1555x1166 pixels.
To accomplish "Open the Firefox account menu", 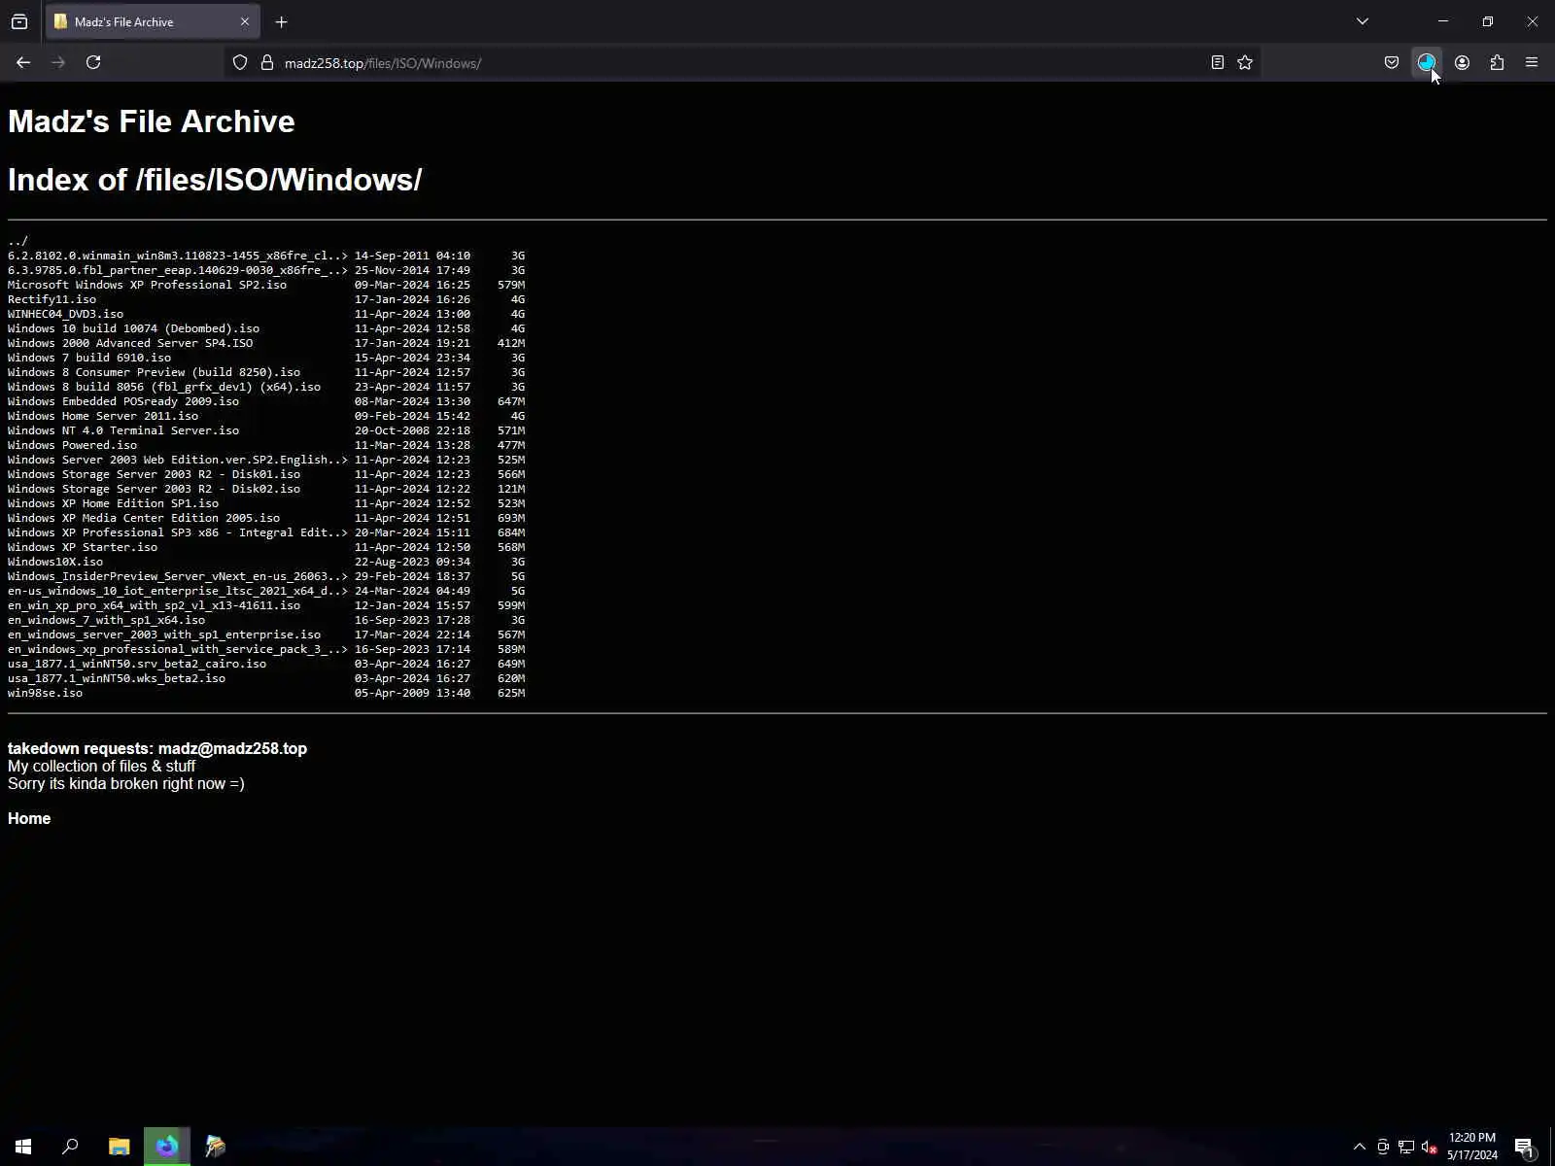I will (x=1462, y=62).
